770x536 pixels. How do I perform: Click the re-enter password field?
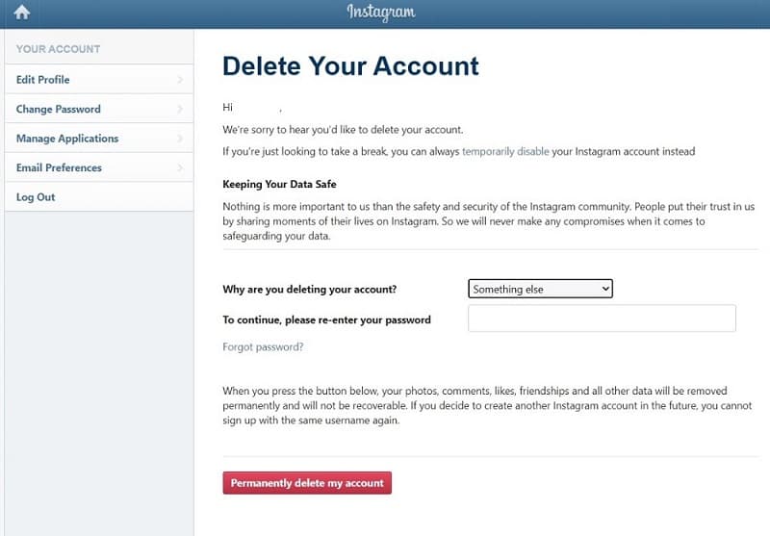click(602, 319)
